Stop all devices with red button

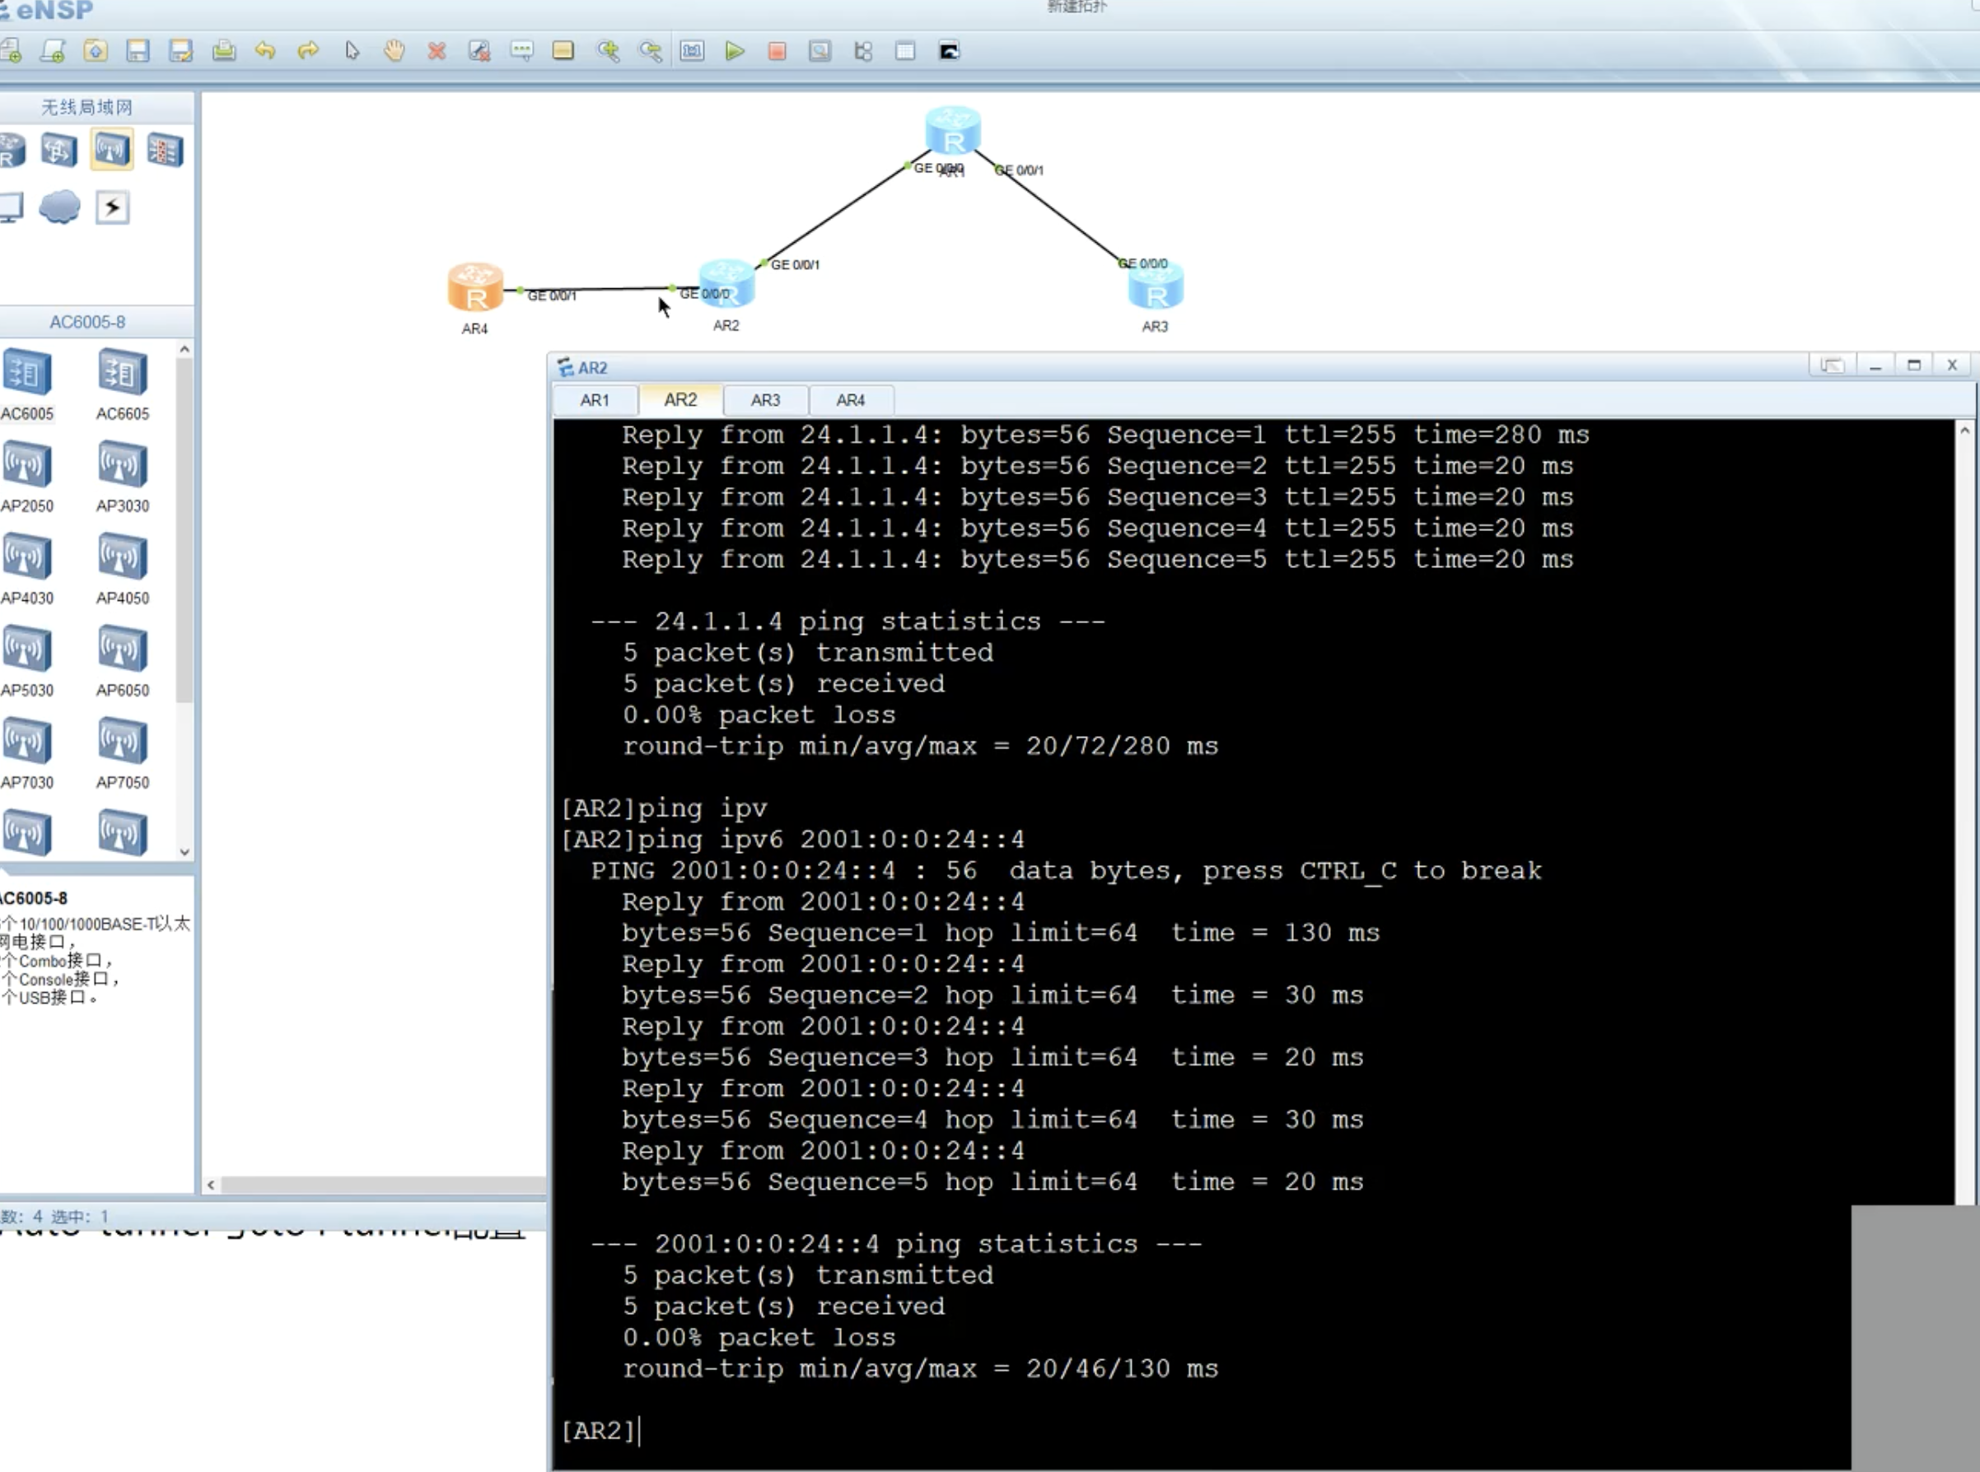(778, 51)
